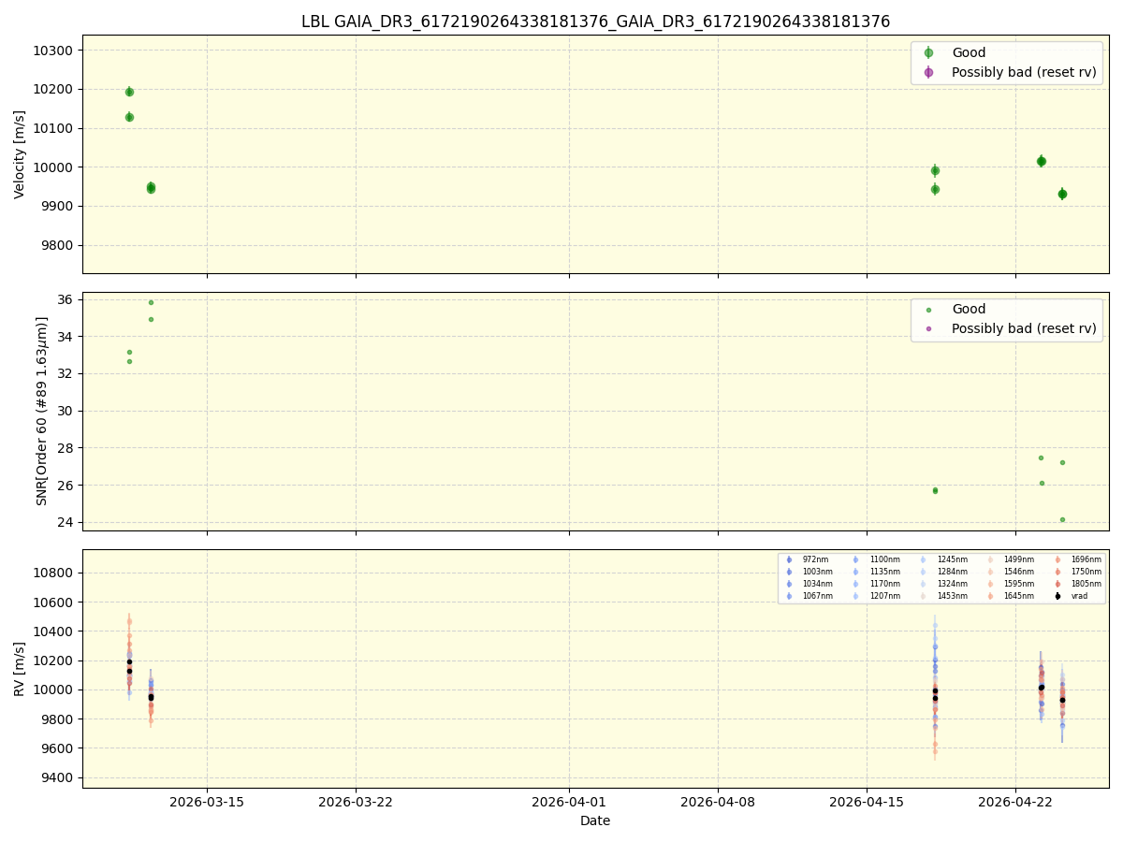Select the topmost SNR point near 35.8
1123x842 pixels.
click(151, 302)
